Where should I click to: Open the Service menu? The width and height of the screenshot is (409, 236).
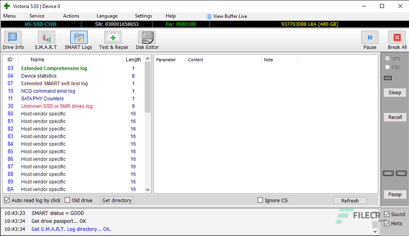[37, 16]
